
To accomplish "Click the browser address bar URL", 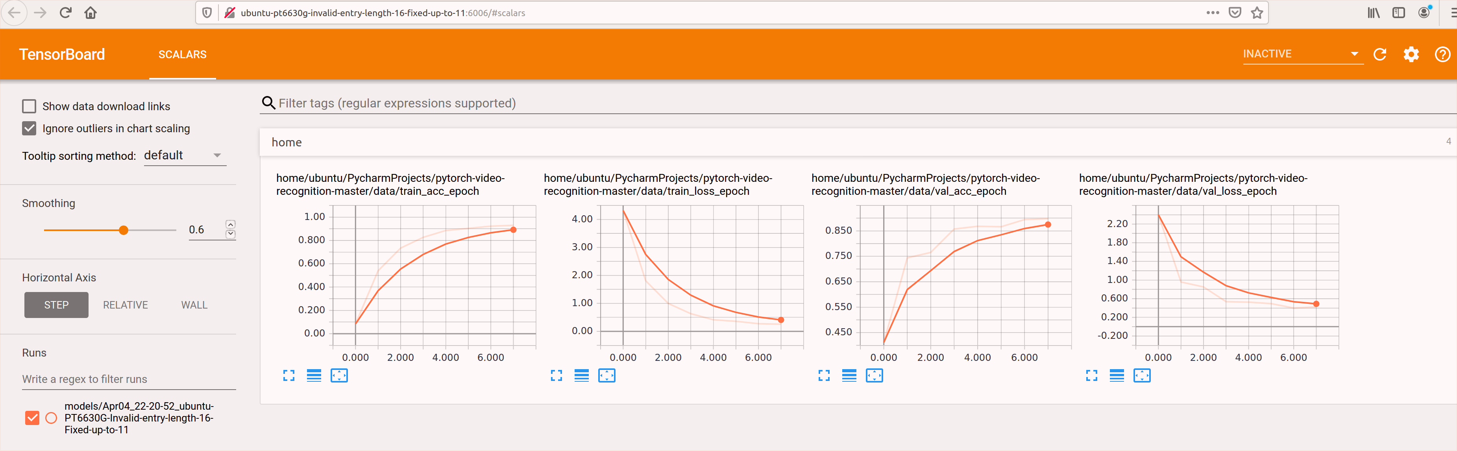I will [383, 13].
